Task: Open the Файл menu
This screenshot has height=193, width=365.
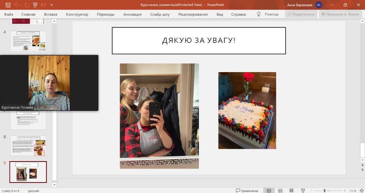Action: pyautogui.click(x=8, y=14)
